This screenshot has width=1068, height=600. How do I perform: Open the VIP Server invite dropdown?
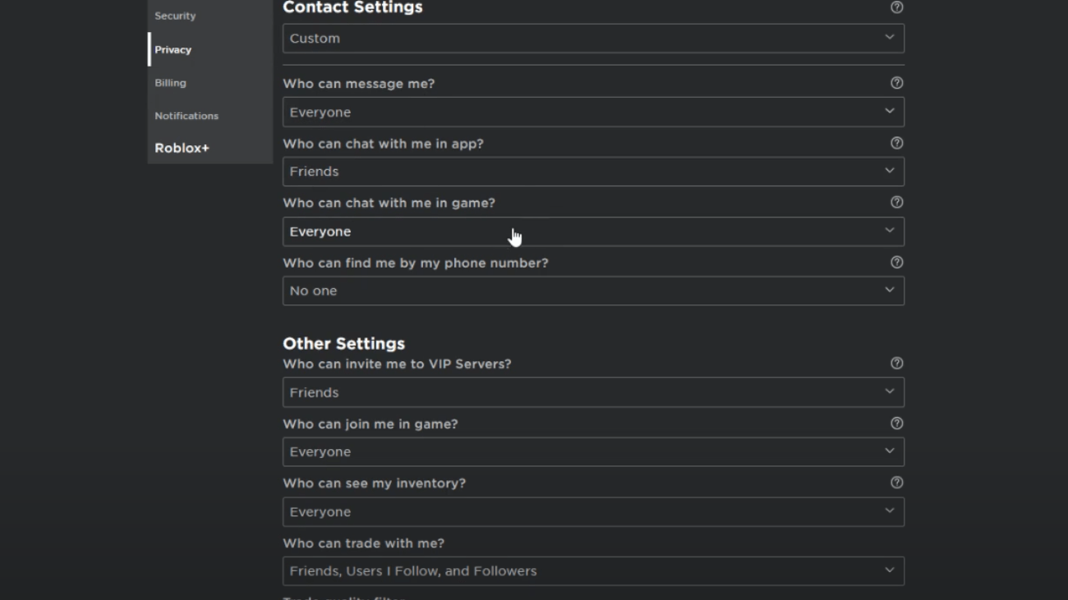click(x=593, y=392)
